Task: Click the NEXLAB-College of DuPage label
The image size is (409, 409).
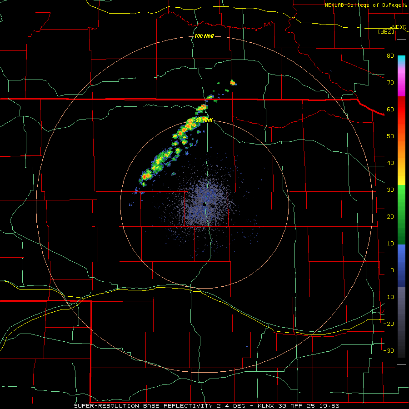Action: (363, 5)
